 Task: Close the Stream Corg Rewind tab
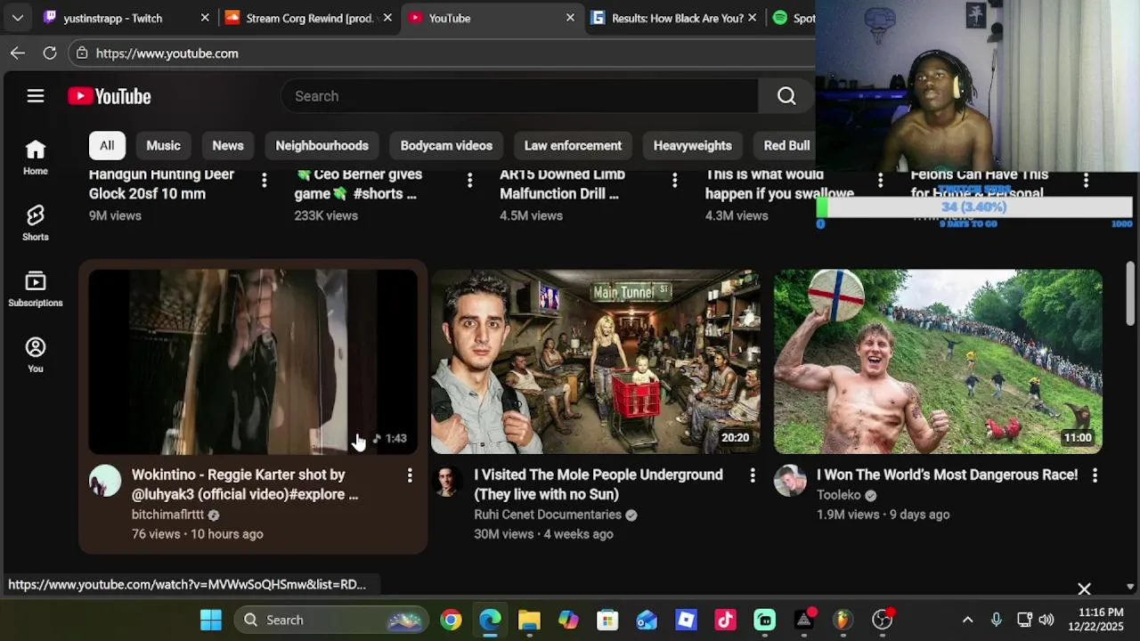387,18
